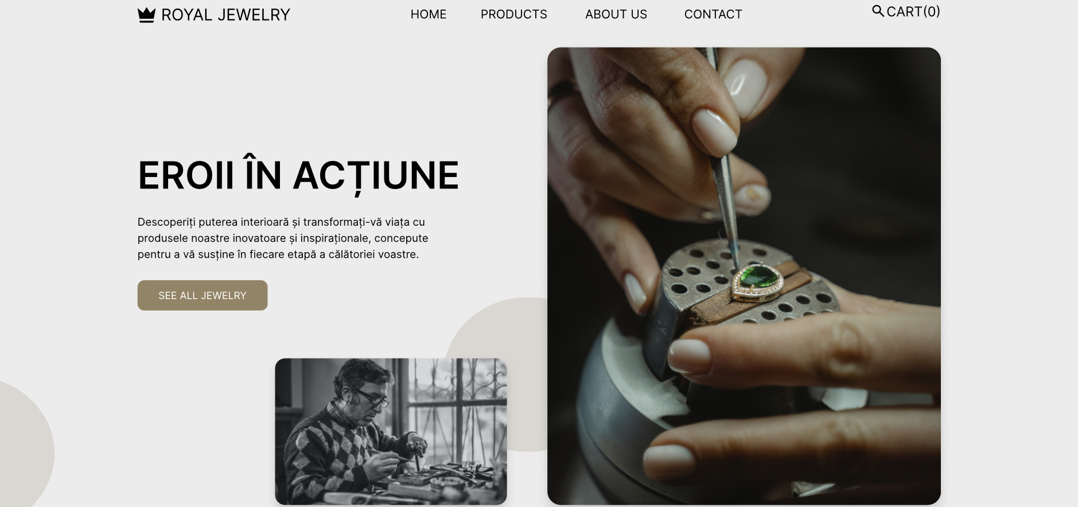Click the search magnifier icon

[878, 11]
